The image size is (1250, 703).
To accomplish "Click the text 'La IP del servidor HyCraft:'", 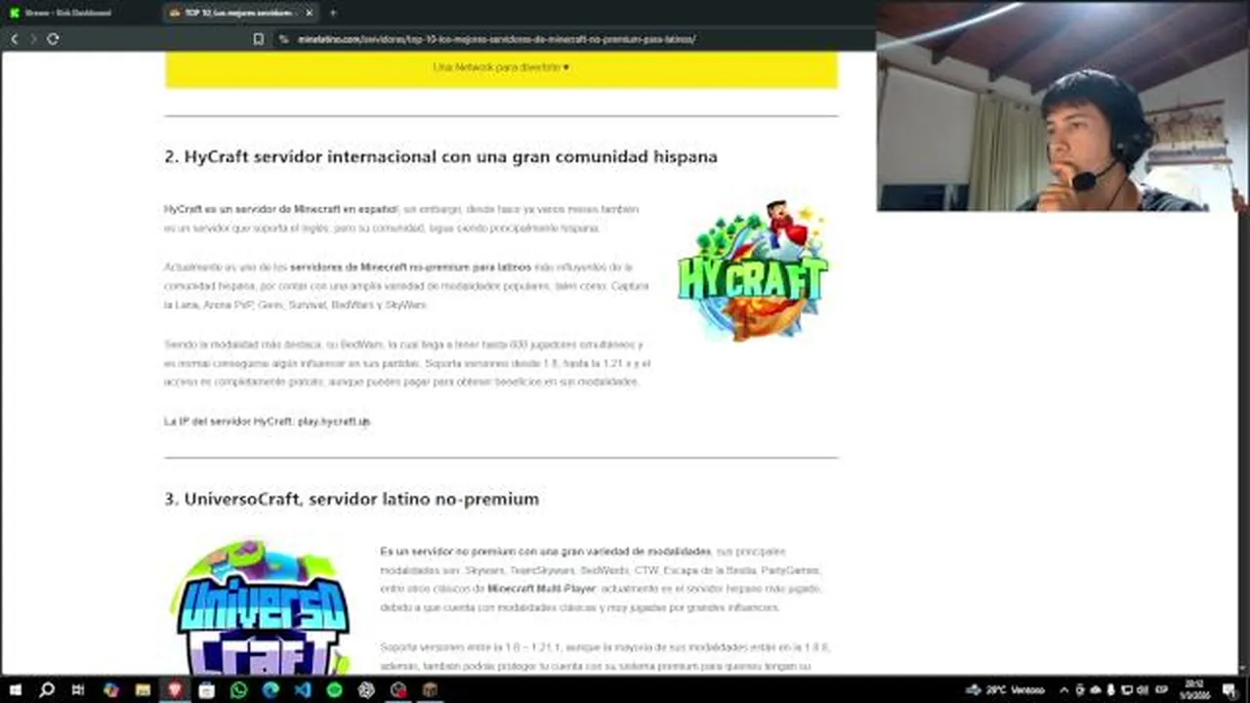I will [229, 422].
